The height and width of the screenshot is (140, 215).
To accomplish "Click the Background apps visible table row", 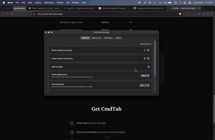I will [x=106, y=22].
